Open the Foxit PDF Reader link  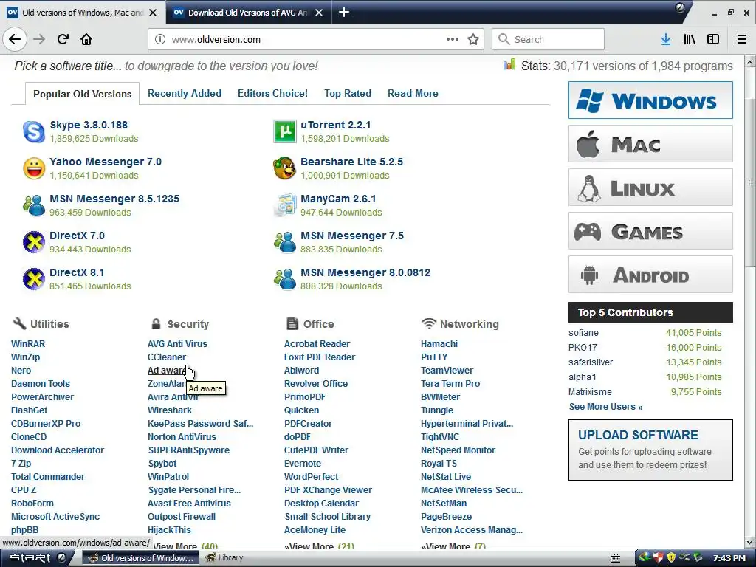[x=320, y=357]
